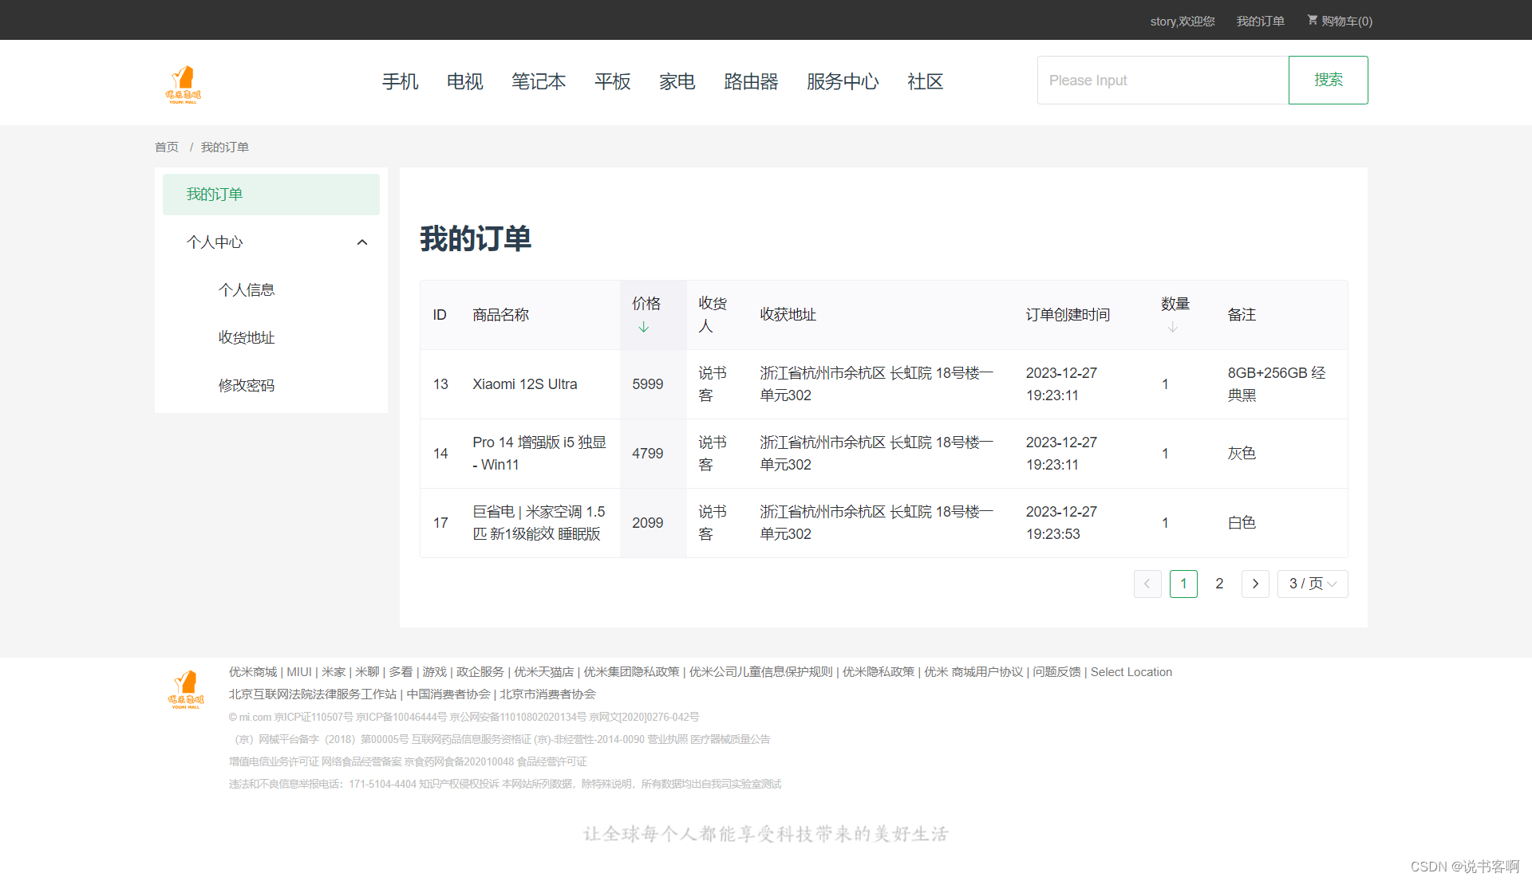Open 我的订单 link in top bar
Image resolution: width=1532 pixels, height=881 pixels.
1260,22
